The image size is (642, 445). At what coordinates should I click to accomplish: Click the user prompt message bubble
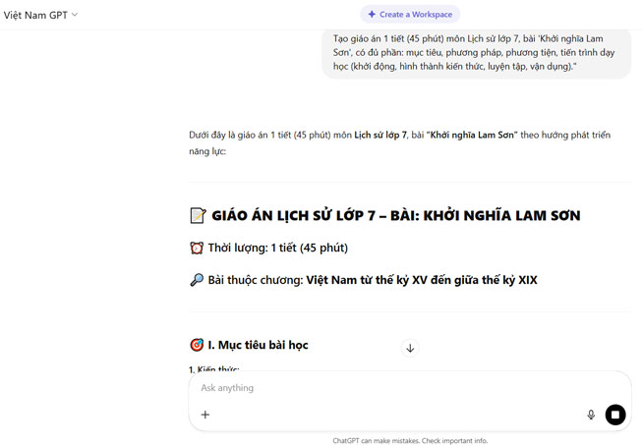pyautogui.click(x=476, y=51)
